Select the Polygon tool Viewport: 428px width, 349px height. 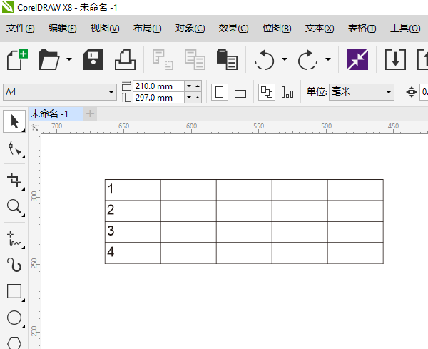point(14,343)
